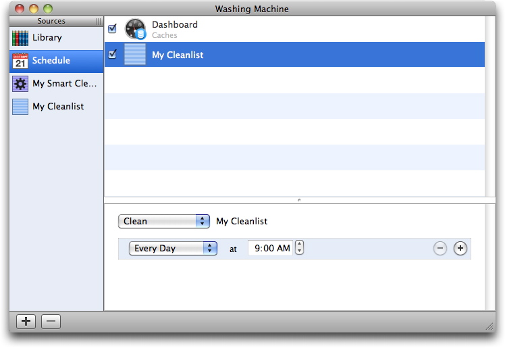
Task: Click the My Smart Cleanlist gear icon
Action: (x=20, y=84)
